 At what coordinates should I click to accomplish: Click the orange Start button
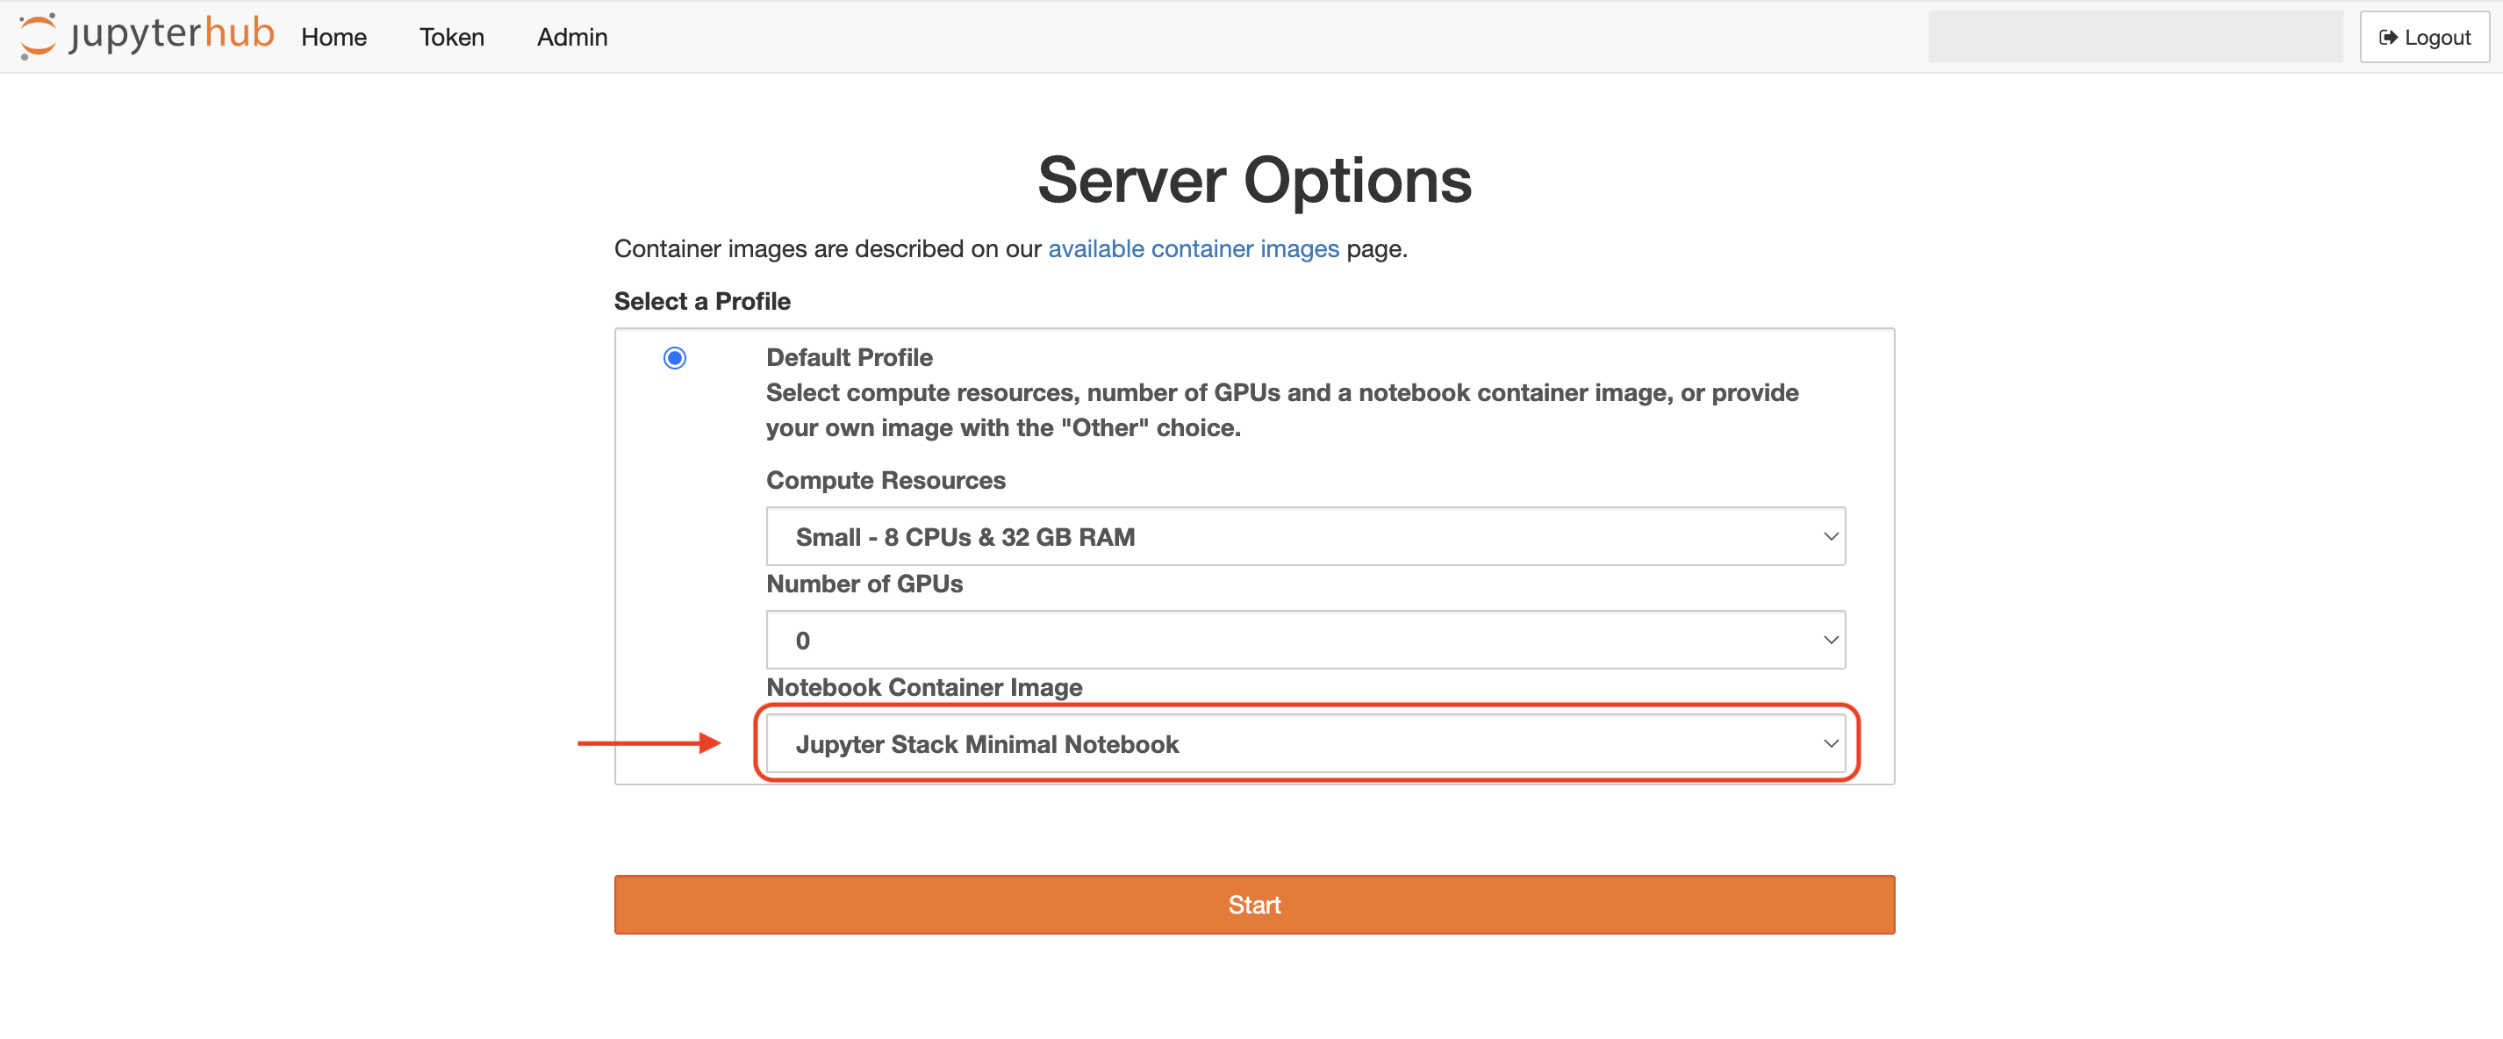point(1253,904)
